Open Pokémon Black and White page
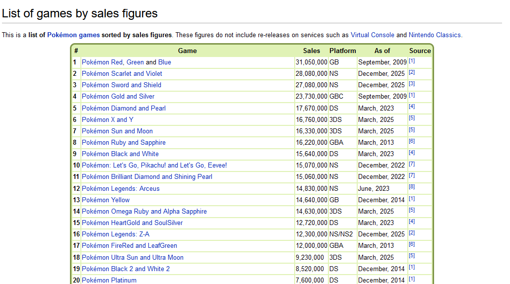Viewport: 510px width, 284px height. (121, 154)
